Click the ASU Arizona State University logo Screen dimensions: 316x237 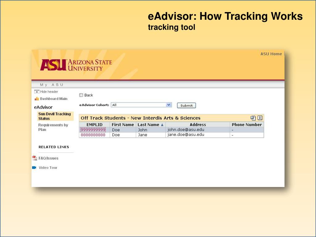point(76,65)
